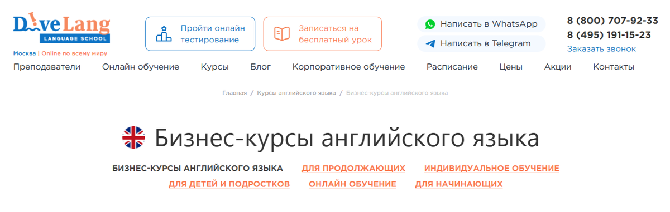Viewport: 670px width, 212px height.
Task: Open the Корпоративное обучение menu item
Action: pyautogui.click(x=348, y=67)
